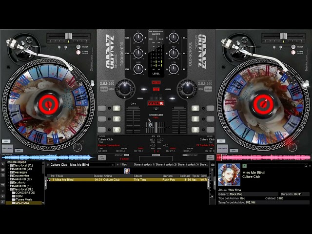
Task: Click the right channel LOW knob
Action: (174, 69)
